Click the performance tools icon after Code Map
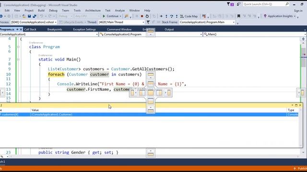Screen dimensions: 307x172 pos(204,16)
